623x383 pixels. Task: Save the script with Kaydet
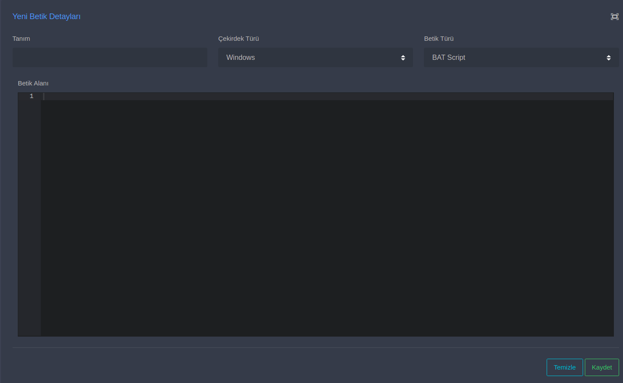601,367
